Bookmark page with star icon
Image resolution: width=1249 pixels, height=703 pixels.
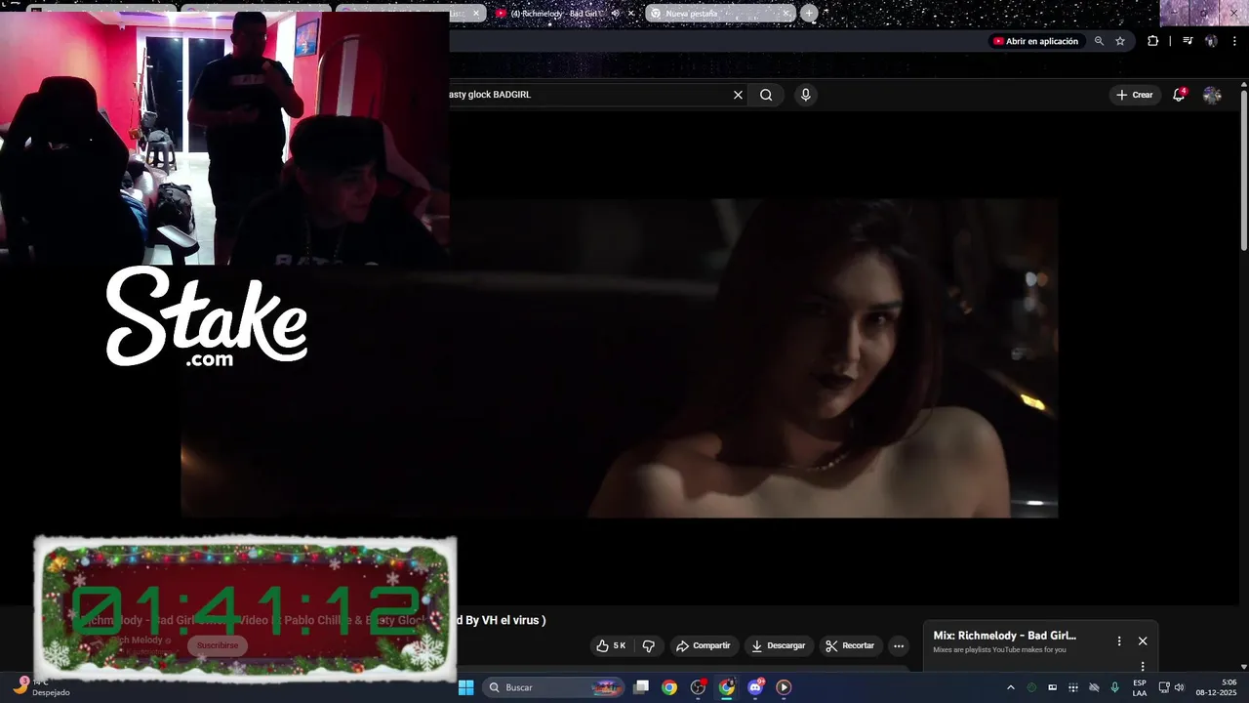click(x=1120, y=41)
